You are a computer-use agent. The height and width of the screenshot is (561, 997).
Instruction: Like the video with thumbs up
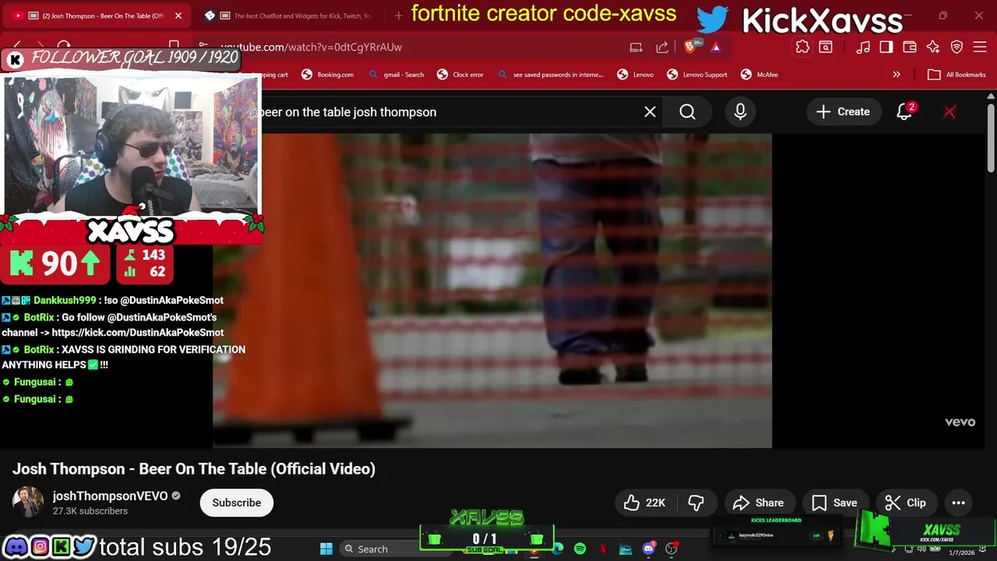click(645, 503)
